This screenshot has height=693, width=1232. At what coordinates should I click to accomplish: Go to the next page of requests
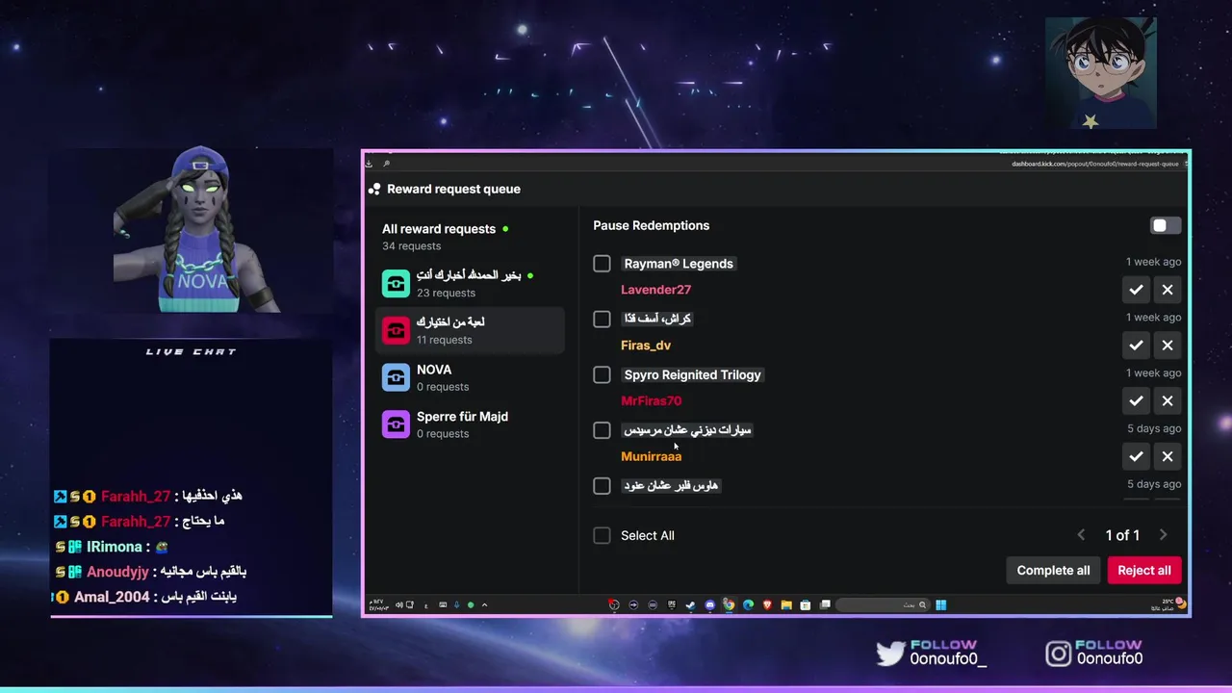click(x=1163, y=535)
